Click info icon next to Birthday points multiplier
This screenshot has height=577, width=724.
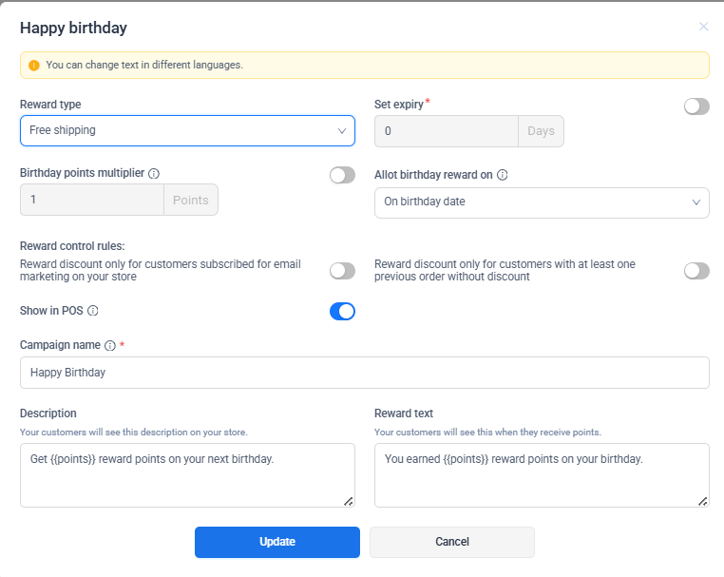(x=154, y=174)
